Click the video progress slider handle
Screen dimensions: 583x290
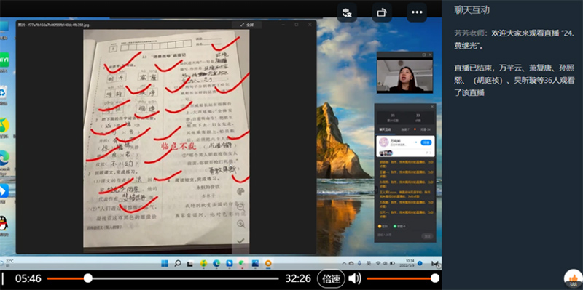pos(87,278)
